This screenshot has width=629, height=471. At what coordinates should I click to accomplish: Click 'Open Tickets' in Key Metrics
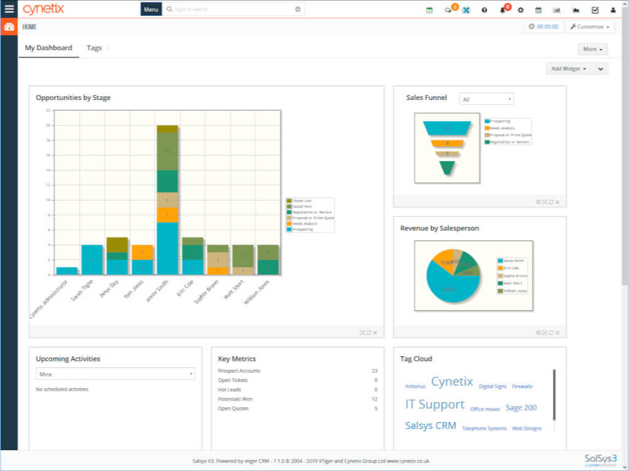point(233,380)
